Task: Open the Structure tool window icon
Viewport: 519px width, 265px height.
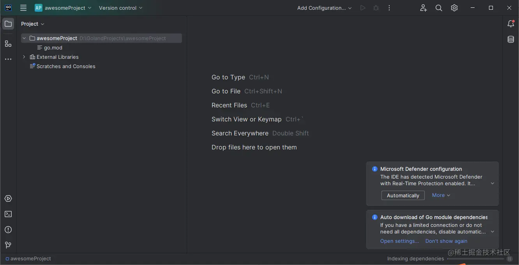Action: (x=8, y=44)
